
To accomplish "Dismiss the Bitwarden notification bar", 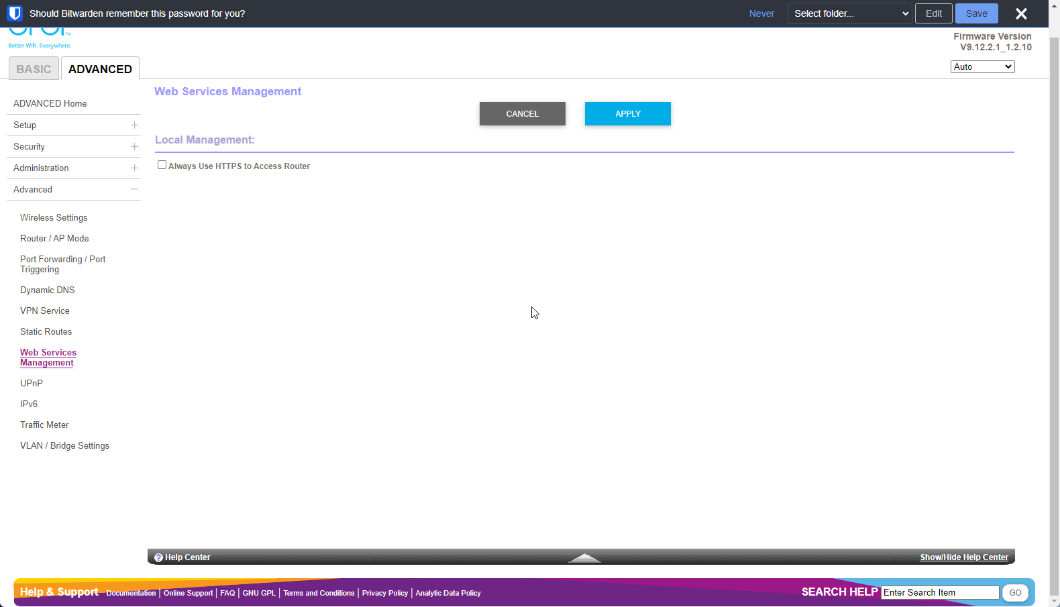I will 1021,13.
